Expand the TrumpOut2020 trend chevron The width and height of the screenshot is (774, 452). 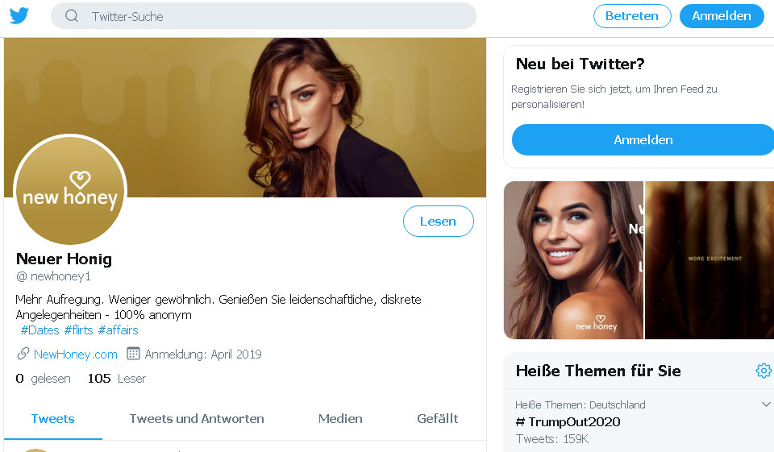pyautogui.click(x=765, y=404)
